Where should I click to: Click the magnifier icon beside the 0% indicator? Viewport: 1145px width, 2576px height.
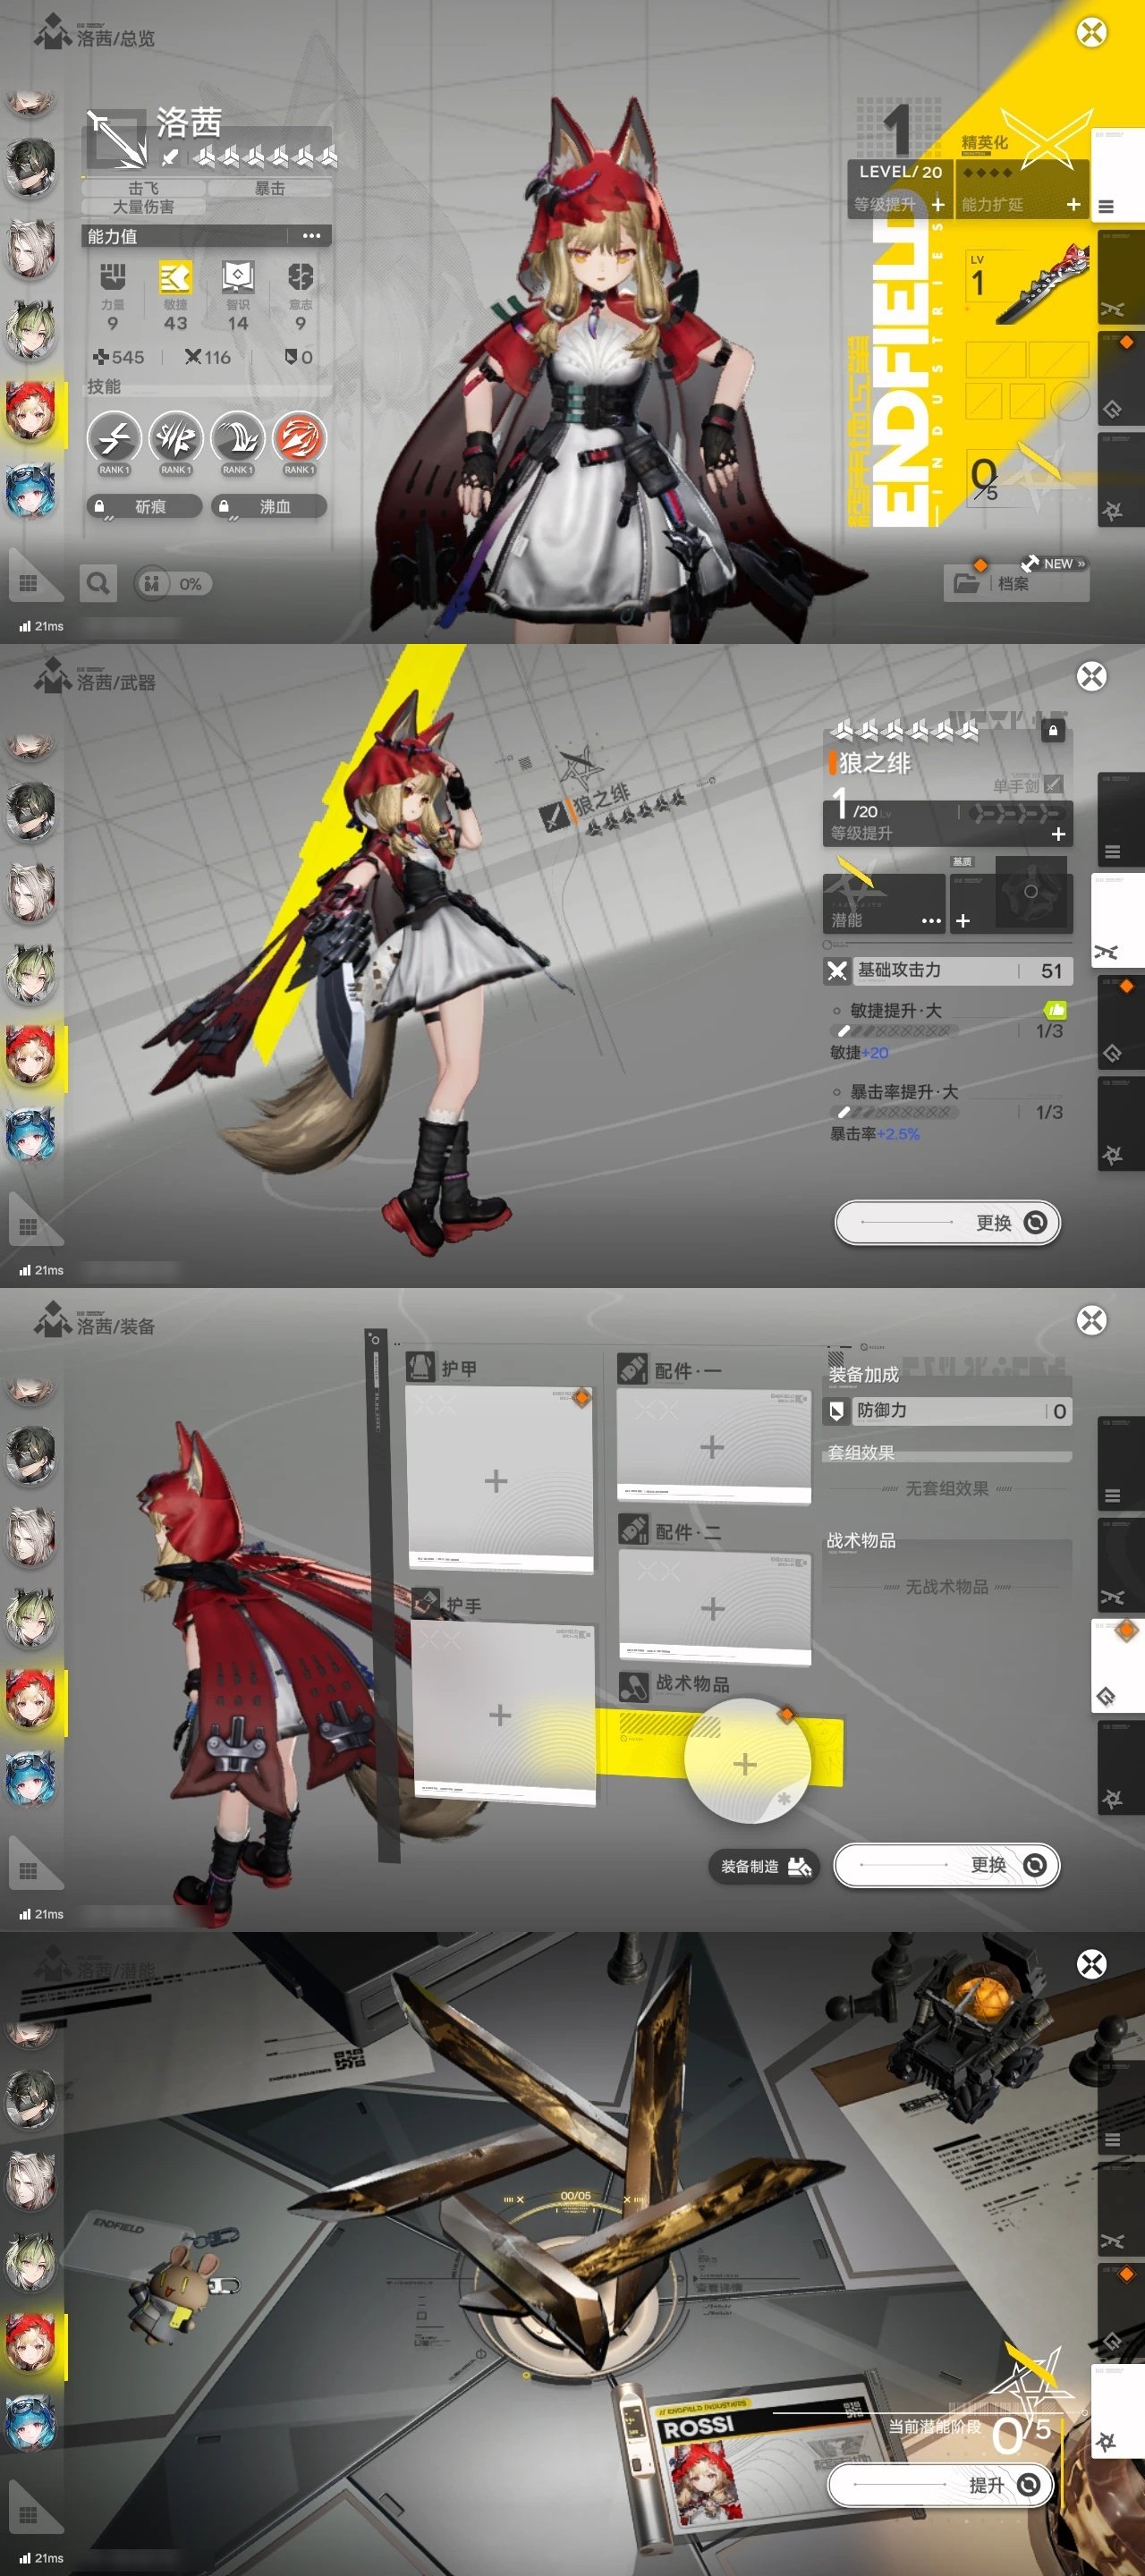(98, 583)
